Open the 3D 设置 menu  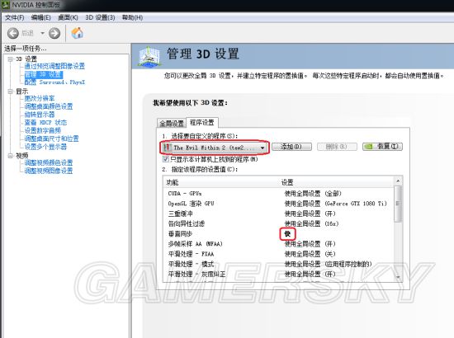(100, 17)
